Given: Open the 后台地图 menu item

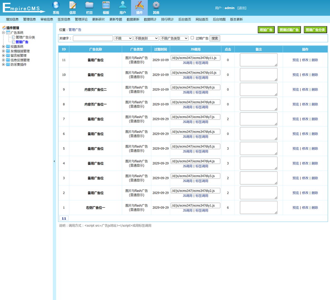Looking at the screenshot, I should (x=219, y=19).
